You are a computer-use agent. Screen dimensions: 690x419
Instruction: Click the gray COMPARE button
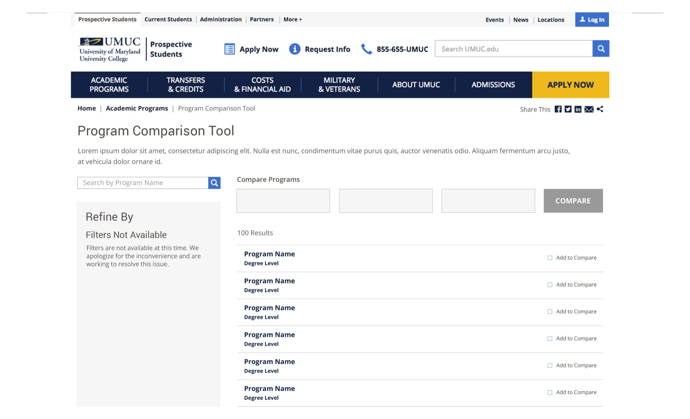tap(573, 201)
